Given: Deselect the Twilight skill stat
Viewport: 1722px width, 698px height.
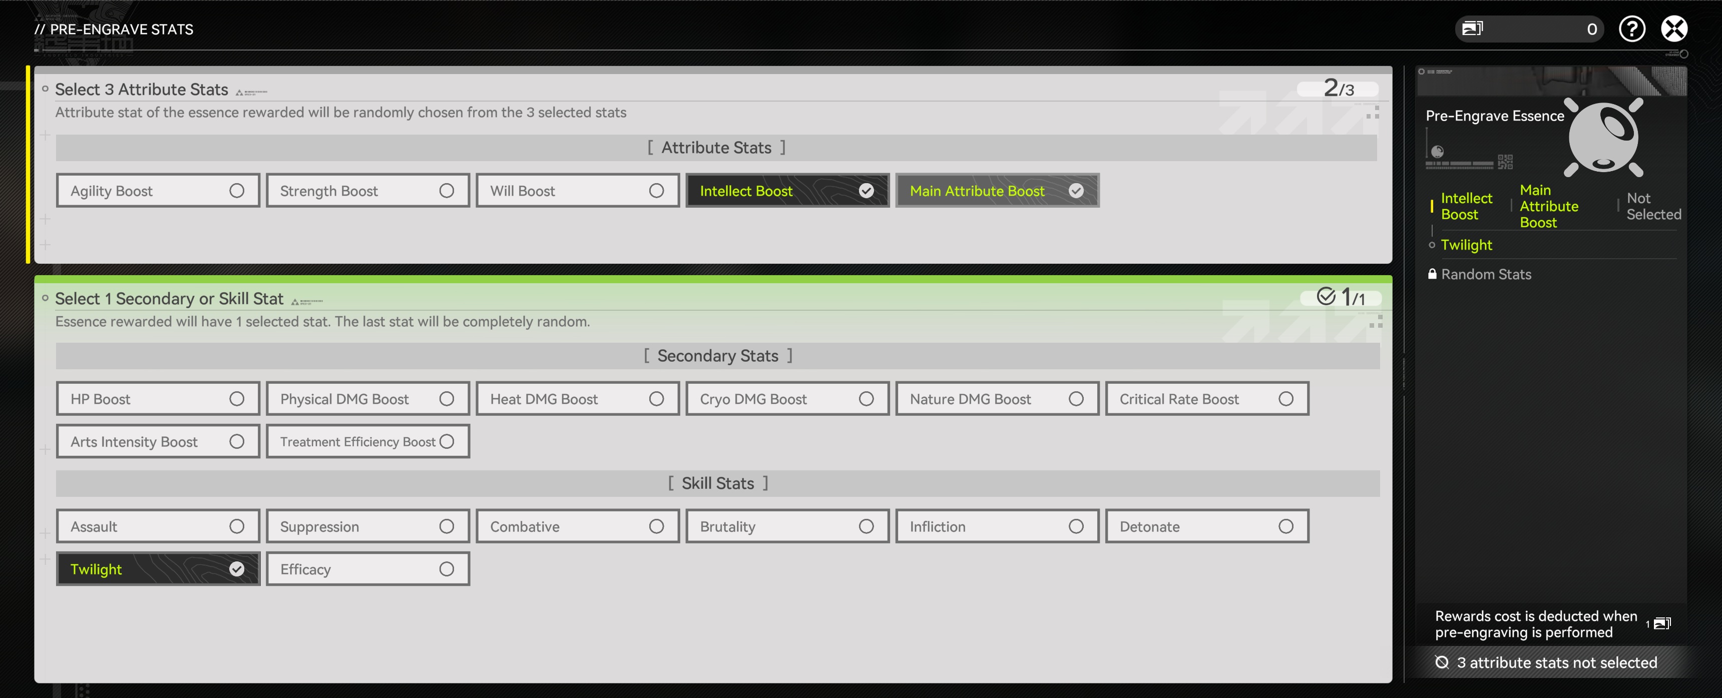Looking at the screenshot, I should click(x=158, y=569).
